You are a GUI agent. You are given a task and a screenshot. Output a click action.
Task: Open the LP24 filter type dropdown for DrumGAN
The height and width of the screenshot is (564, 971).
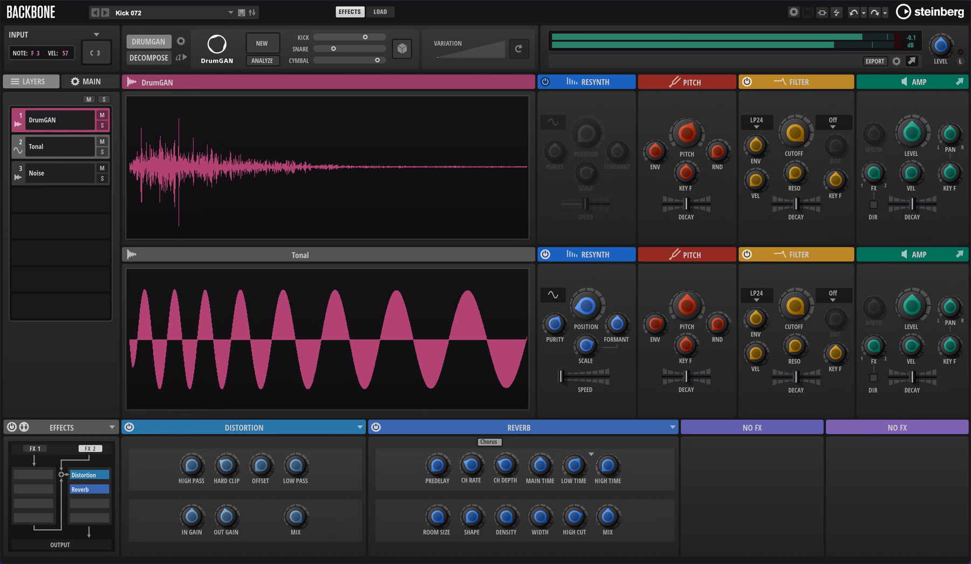756,122
